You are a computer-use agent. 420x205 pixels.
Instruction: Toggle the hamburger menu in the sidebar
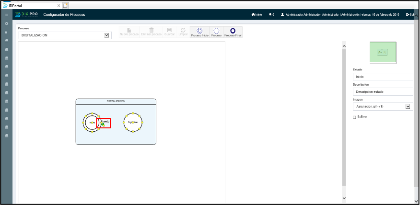[x=6, y=15]
